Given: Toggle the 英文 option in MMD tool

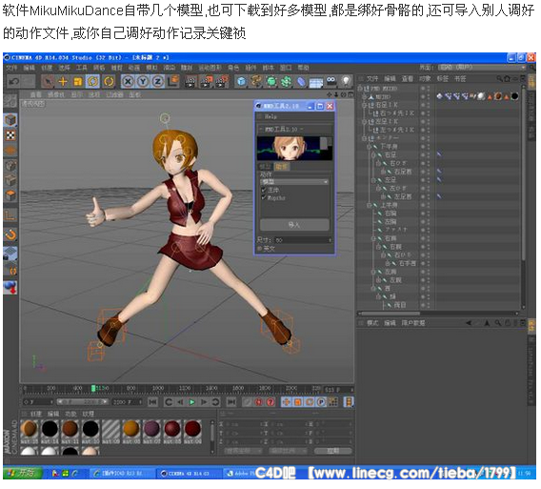Looking at the screenshot, I should tap(259, 248).
